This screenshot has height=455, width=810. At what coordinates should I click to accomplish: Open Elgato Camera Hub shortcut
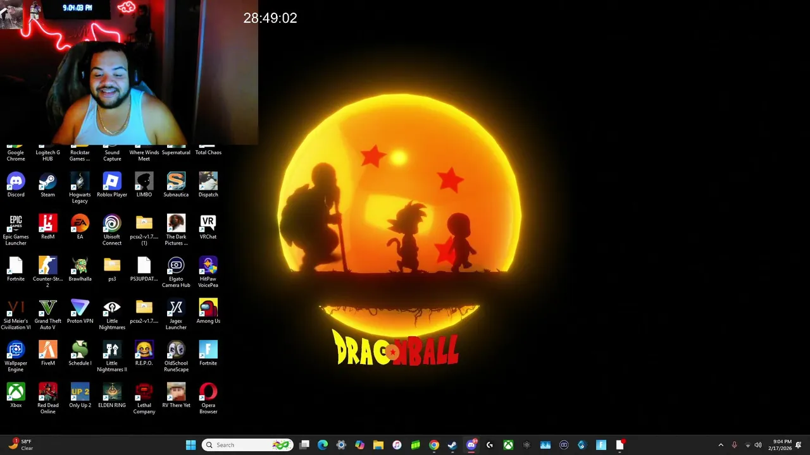tap(176, 272)
